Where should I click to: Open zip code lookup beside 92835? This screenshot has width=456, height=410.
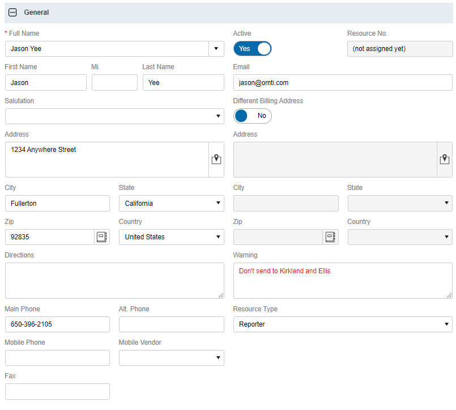pos(102,237)
